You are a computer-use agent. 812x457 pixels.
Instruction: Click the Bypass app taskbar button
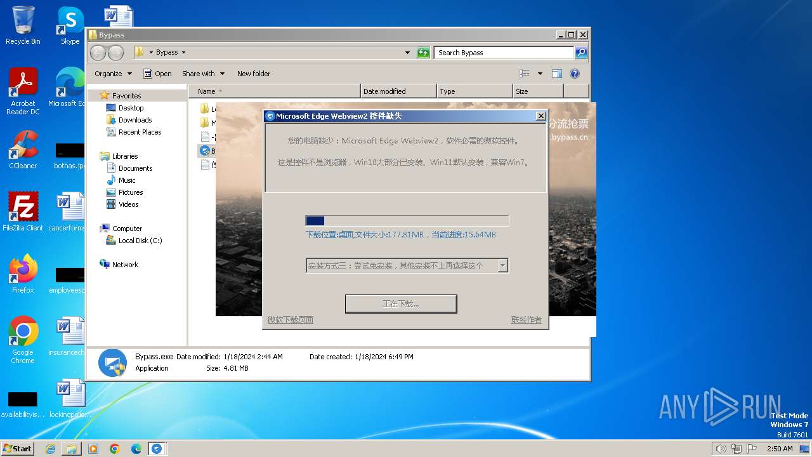tap(157, 449)
